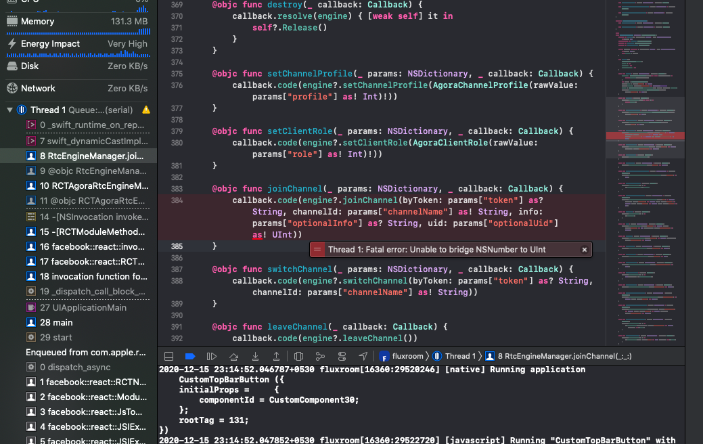Click the Step Over icon

[x=233, y=356]
